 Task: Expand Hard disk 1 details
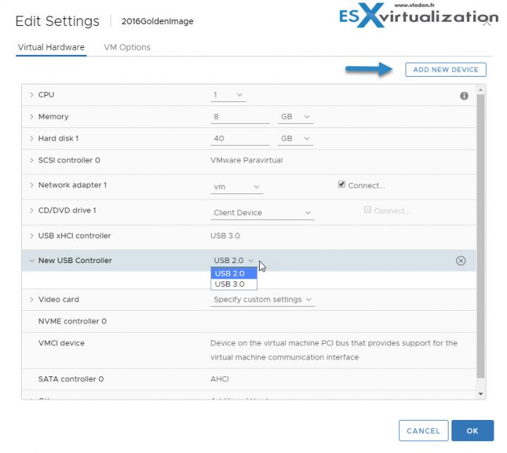(x=32, y=139)
